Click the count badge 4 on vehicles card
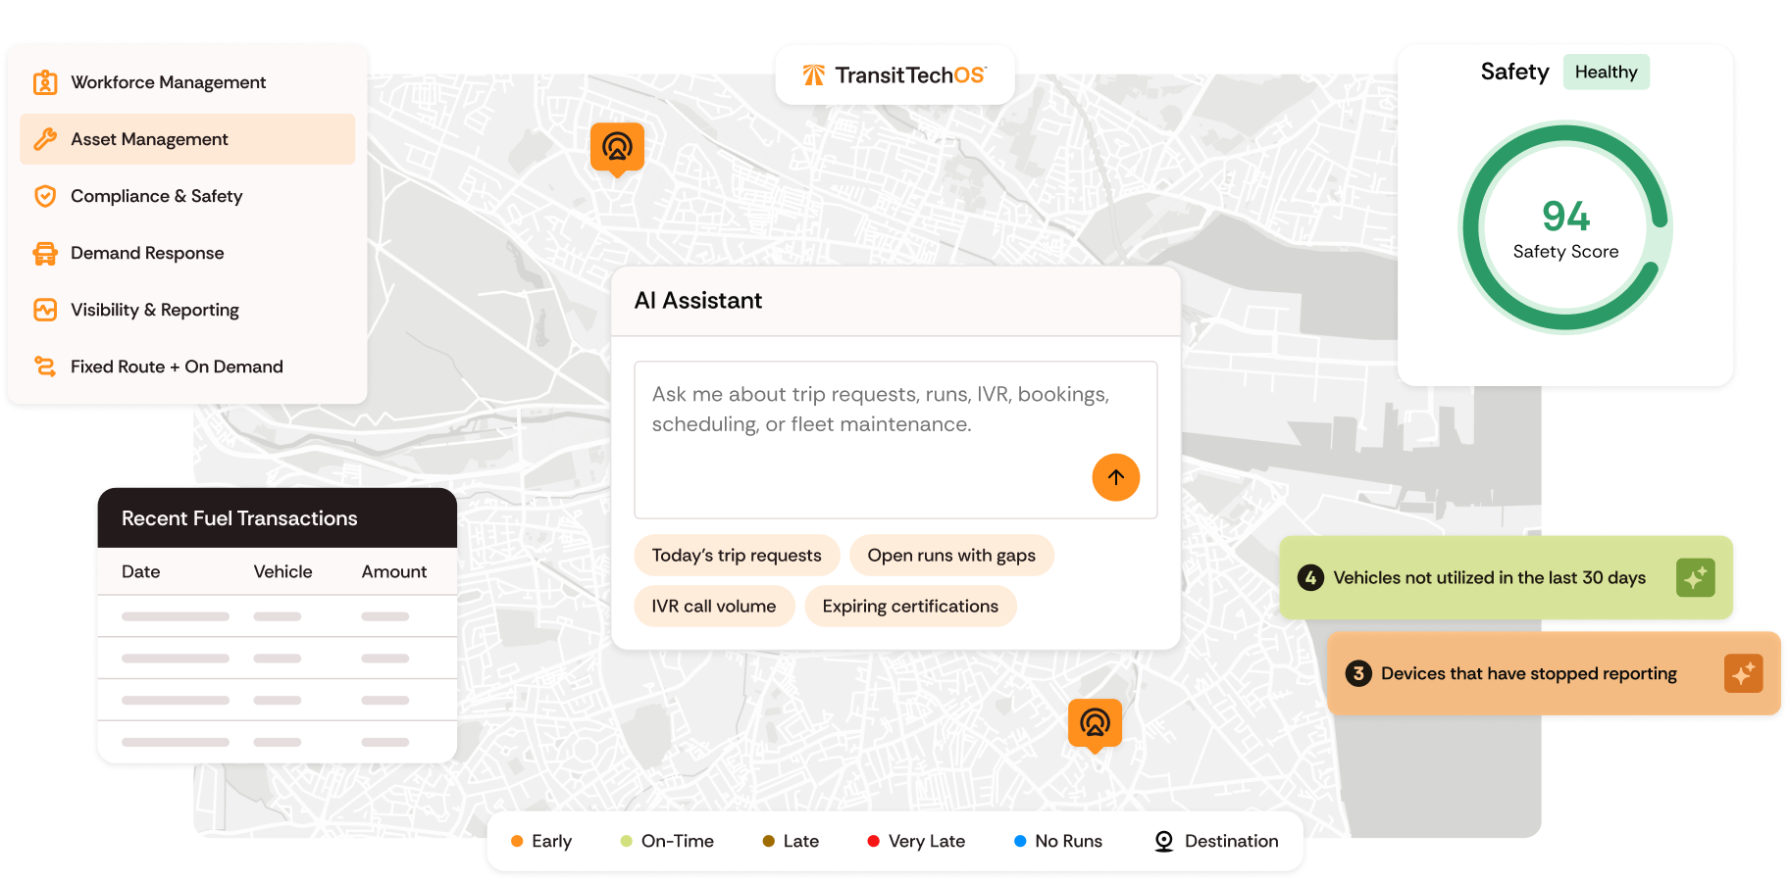Screen dimensions: 1789x881 (x=1310, y=578)
